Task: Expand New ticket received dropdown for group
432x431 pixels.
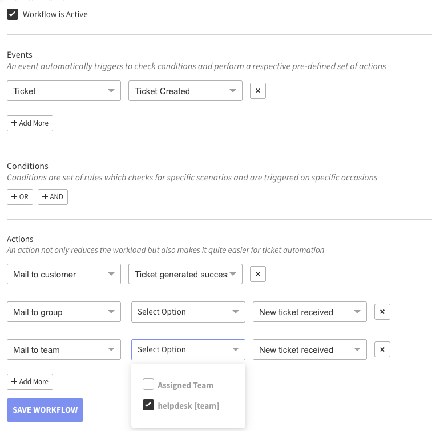Action: click(x=309, y=312)
